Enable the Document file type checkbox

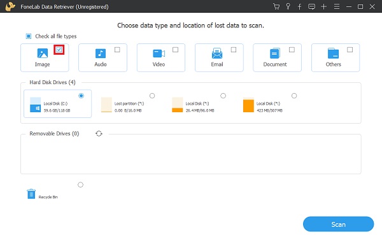(292, 50)
